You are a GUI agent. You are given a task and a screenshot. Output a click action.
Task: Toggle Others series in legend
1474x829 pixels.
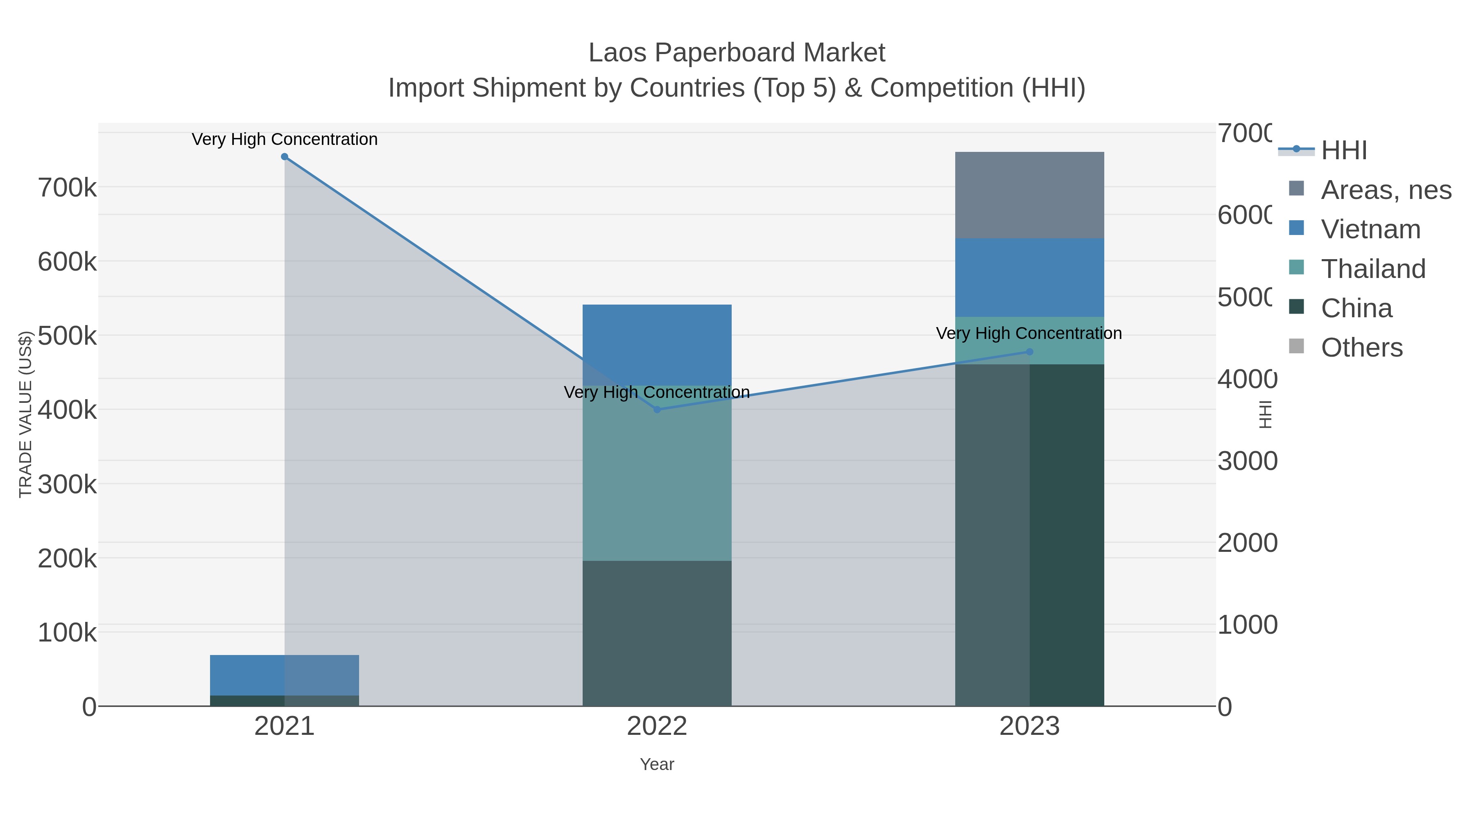tap(1345, 347)
